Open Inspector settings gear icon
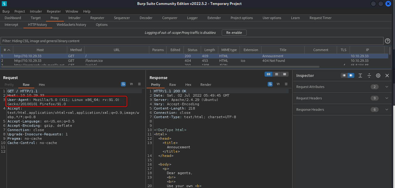The width and height of the screenshot is (395, 188). (378, 75)
